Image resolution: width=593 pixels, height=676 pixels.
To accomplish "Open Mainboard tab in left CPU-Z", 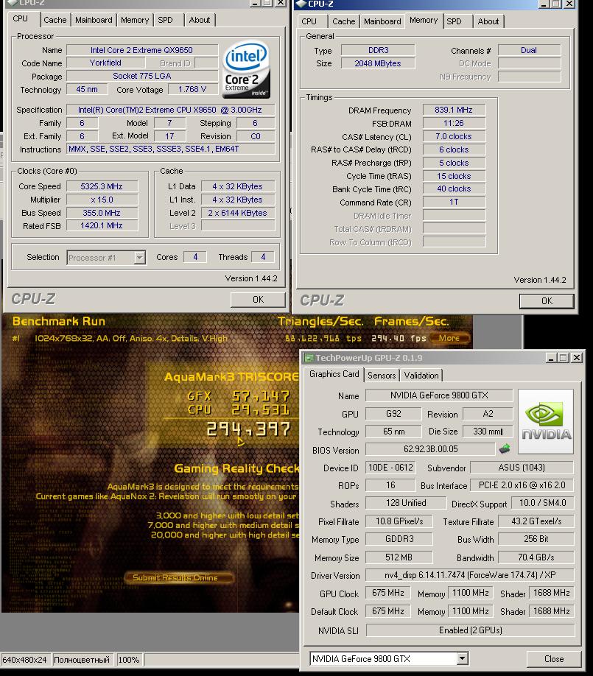I will [x=94, y=20].
